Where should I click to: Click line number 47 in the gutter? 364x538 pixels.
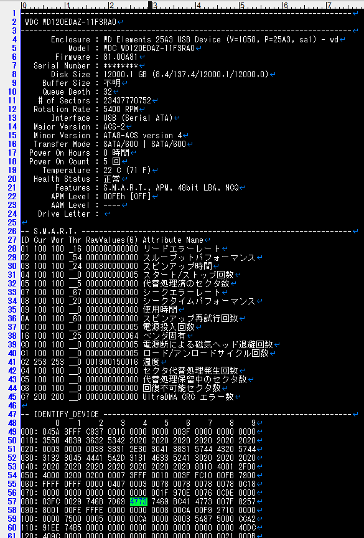point(12,414)
